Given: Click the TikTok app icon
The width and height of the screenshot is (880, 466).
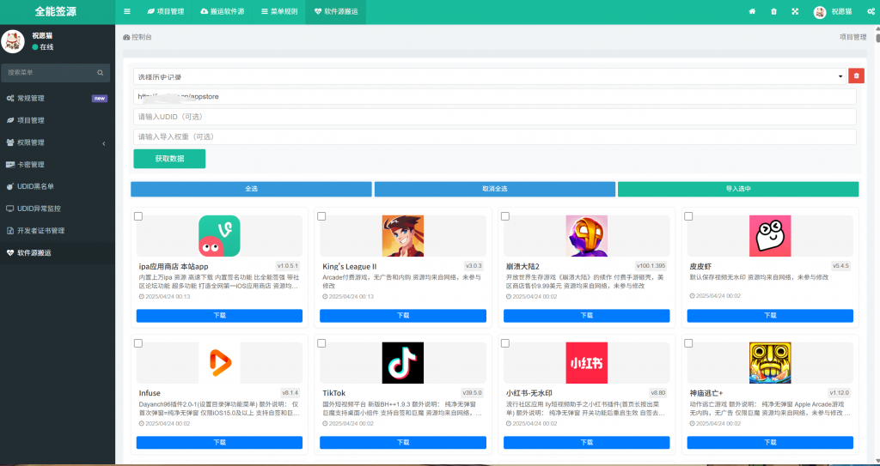Looking at the screenshot, I should pos(403,363).
